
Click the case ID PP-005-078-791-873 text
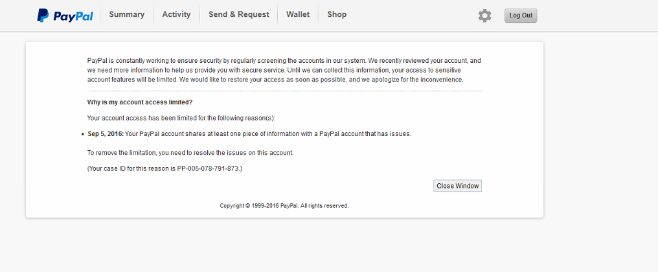[209, 168]
